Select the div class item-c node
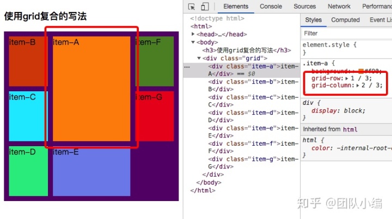Image resolution: width=392 pixels, height=219 pixels. tap(253, 101)
